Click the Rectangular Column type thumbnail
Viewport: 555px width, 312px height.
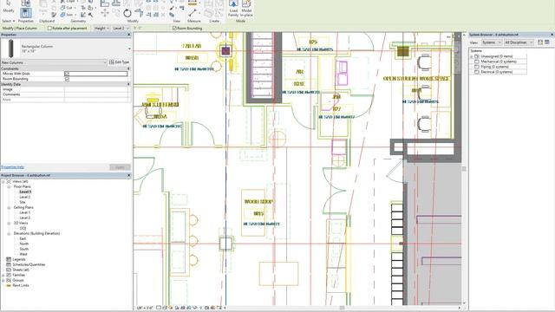pos(11,49)
